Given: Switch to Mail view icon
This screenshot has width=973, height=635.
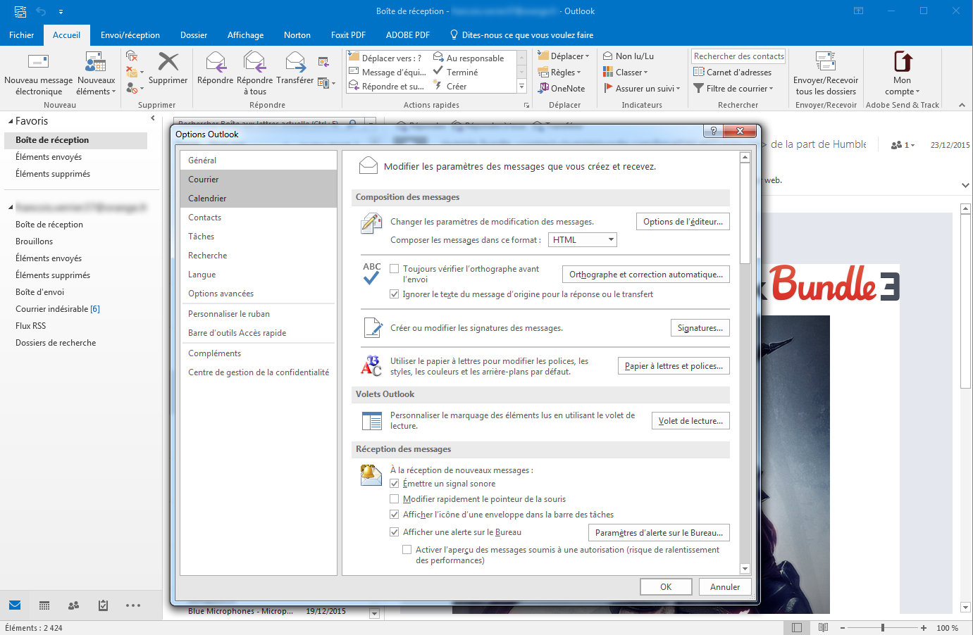Looking at the screenshot, I should pyautogui.click(x=15, y=605).
